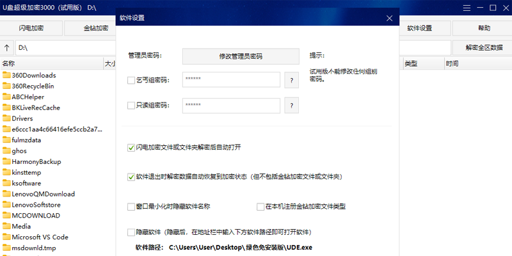The width and height of the screenshot is (512, 256).
Task: Enable 窗口最小化时隐藏软件名称 option
Action: [131, 207]
